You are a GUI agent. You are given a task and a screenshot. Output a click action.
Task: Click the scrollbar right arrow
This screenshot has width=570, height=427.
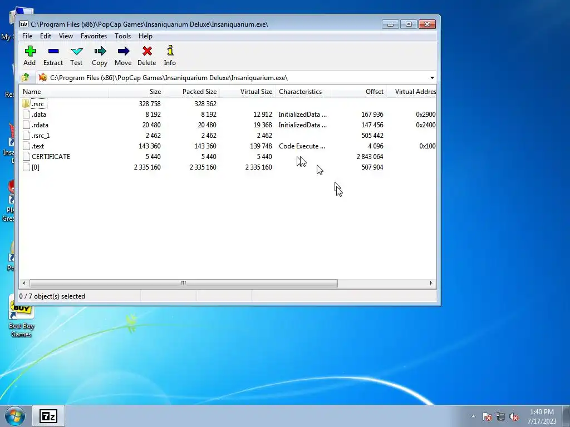(x=431, y=283)
